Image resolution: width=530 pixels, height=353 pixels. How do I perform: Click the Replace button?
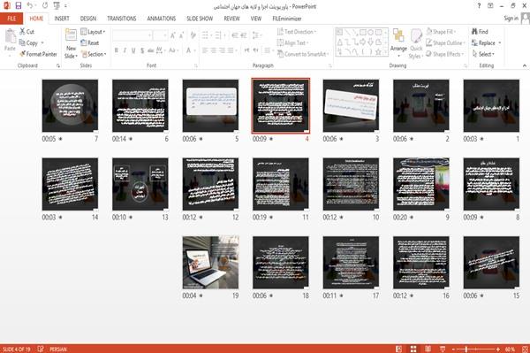click(487, 43)
